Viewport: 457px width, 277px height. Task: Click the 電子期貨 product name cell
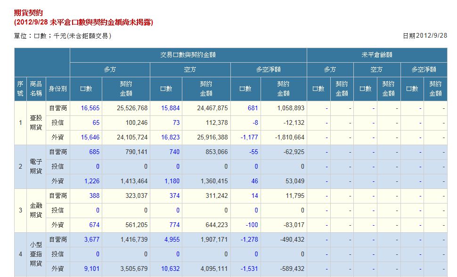pyautogui.click(x=36, y=166)
